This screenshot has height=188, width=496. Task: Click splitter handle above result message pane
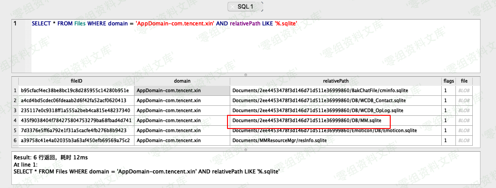click(x=246, y=148)
